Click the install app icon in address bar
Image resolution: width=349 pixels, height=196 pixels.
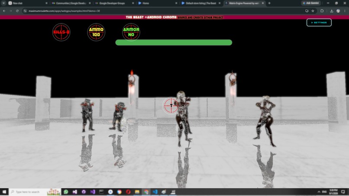(307, 11)
